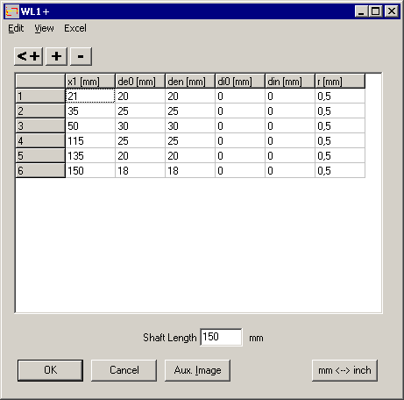Image resolution: width=404 pixels, height=400 pixels.
Task: Open the Edit menu
Action: pyautogui.click(x=16, y=28)
